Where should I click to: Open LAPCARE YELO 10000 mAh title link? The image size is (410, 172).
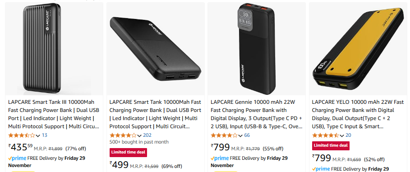click(358, 114)
